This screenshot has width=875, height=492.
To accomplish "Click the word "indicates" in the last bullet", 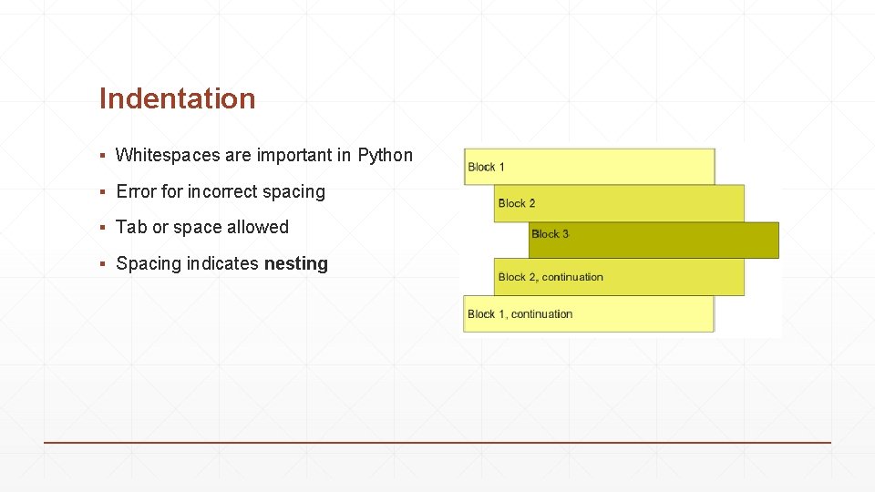I will pyautogui.click(x=222, y=263).
